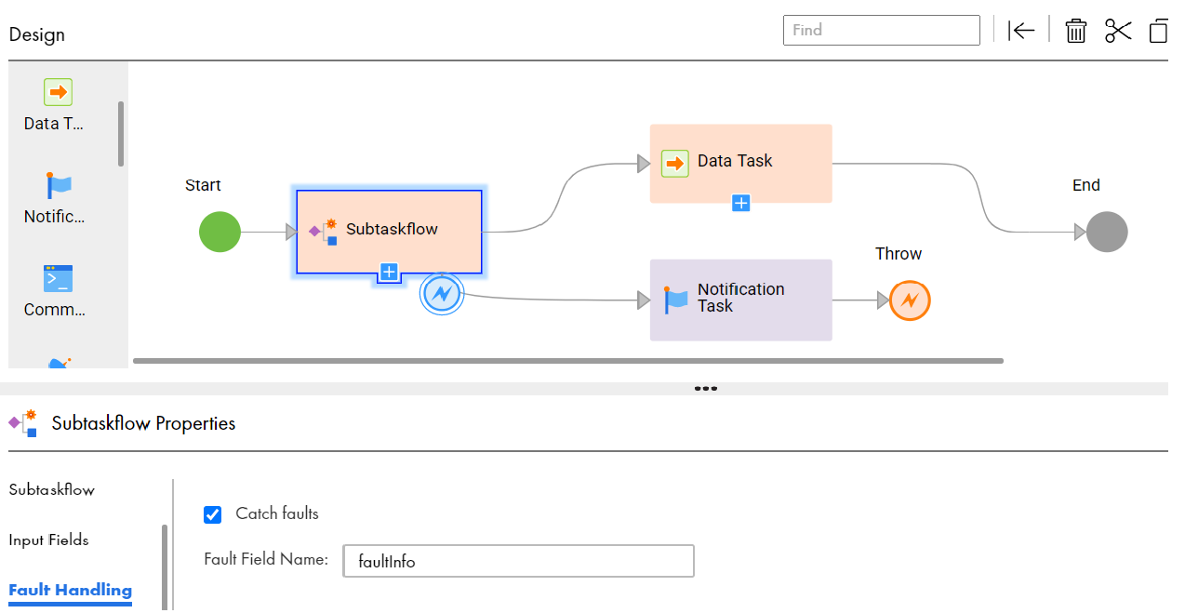The image size is (1185, 613).
Task: Click the three-dot panel splitter handle
Action: (705, 389)
